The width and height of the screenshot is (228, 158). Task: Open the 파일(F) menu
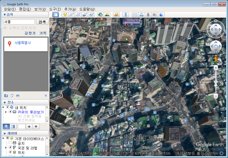(10, 9)
